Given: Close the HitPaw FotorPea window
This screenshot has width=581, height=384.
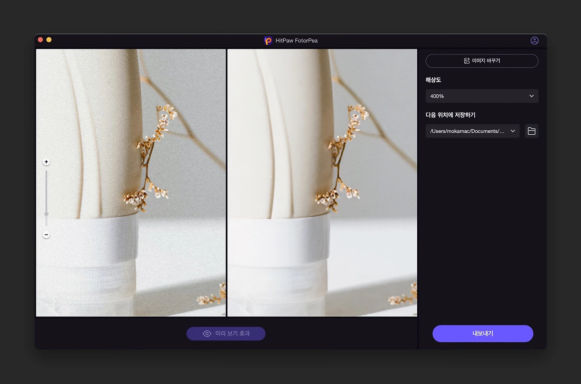Looking at the screenshot, I should (x=40, y=40).
